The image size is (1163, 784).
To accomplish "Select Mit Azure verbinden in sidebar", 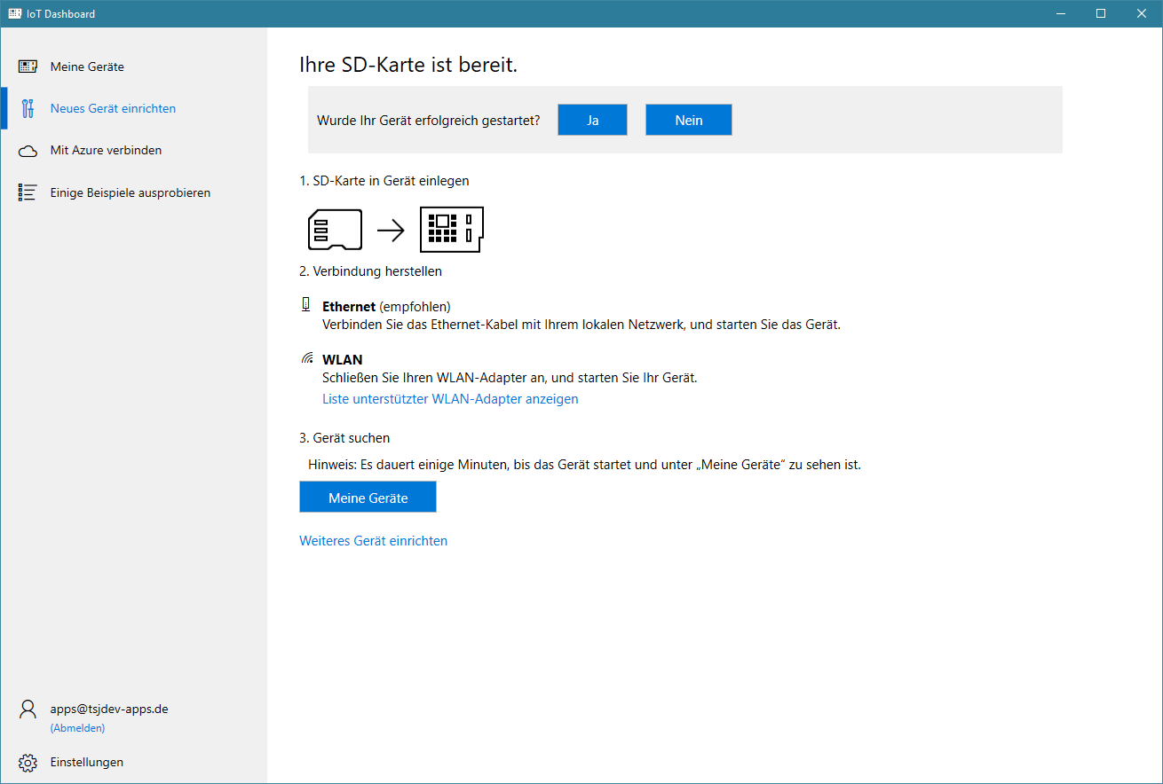I will point(106,151).
